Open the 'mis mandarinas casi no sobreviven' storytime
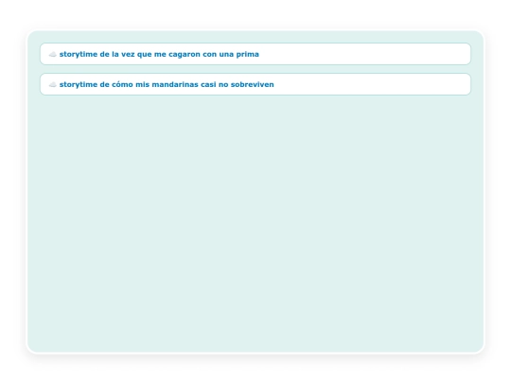 (x=255, y=84)
